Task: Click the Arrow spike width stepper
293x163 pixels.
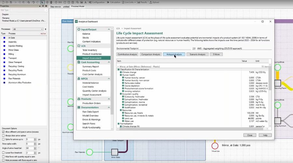Action: pyautogui.click(x=35, y=144)
